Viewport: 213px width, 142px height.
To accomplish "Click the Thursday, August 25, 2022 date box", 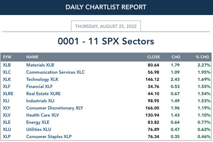I will click(x=106, y=26).
